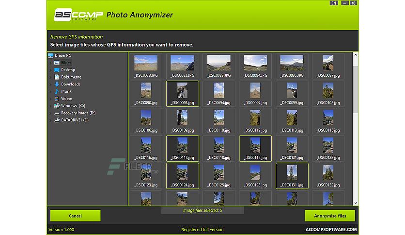Select thumbnail _DSC0116.jpg
The image size is (405, 235).
click(146, 149)
